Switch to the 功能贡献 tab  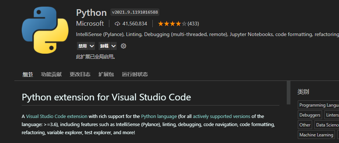coord(51,75)
